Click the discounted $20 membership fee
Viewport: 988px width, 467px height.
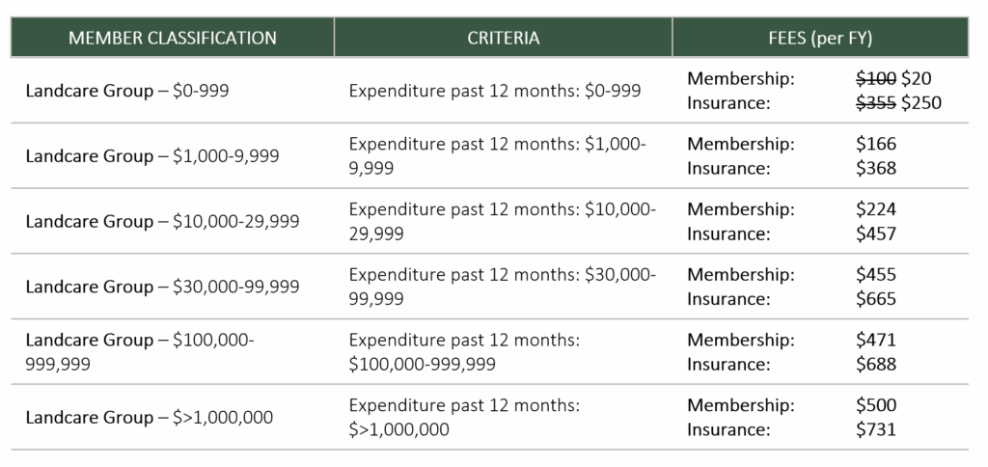[x=917, y=79]
